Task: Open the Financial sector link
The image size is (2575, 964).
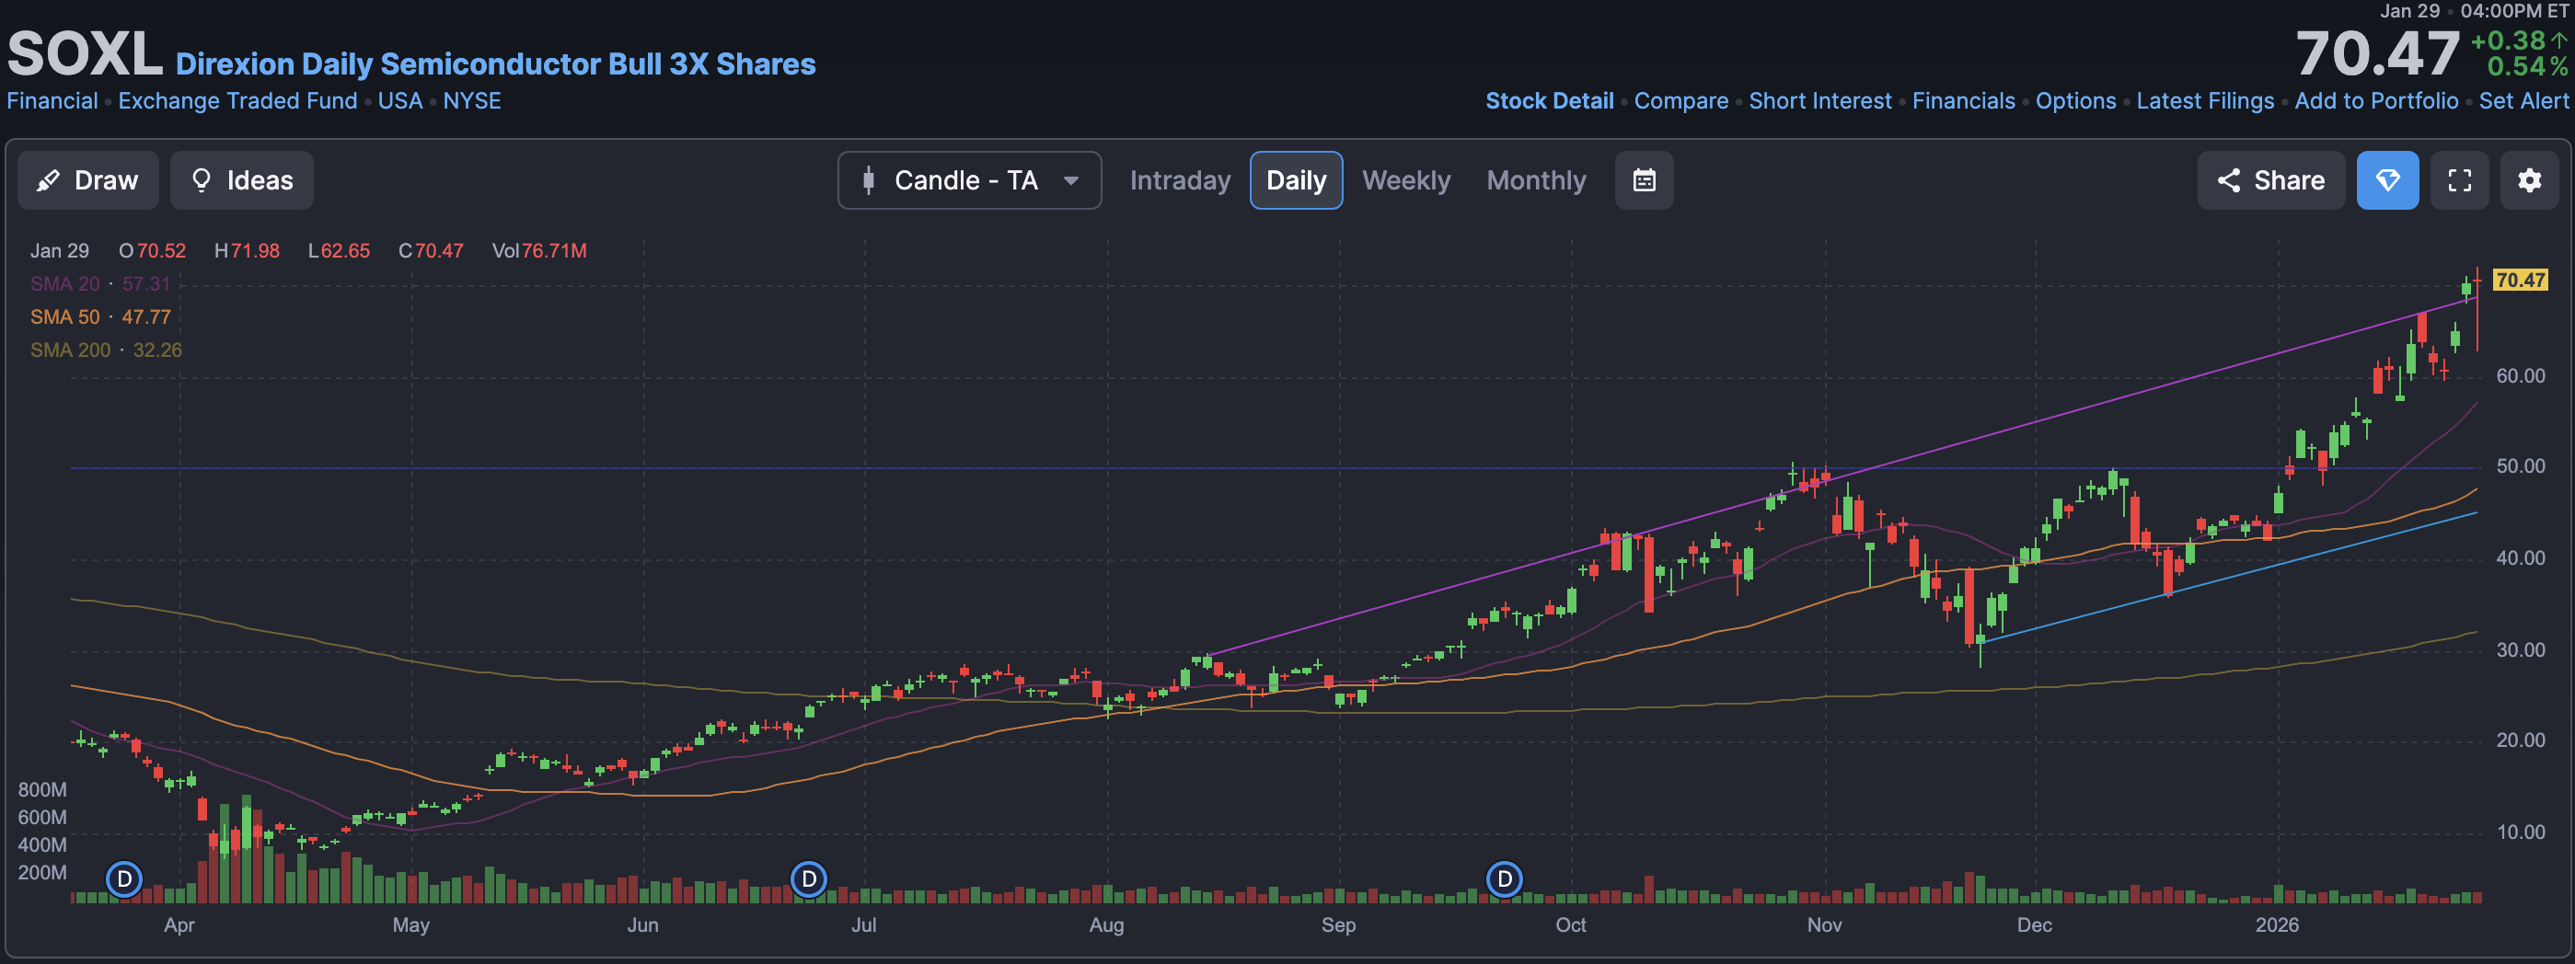Action: click(x=52, y=101)
